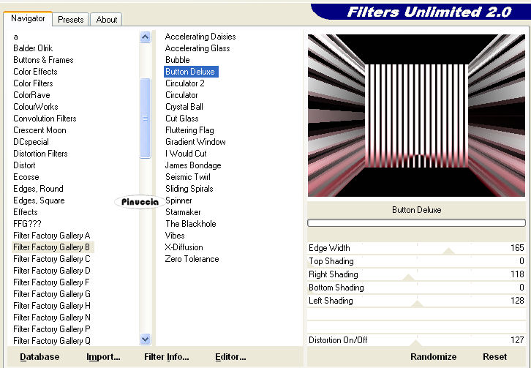Select the Filter Factory Gallery P category
Screen dimensions: 531x368
[51, 329]
